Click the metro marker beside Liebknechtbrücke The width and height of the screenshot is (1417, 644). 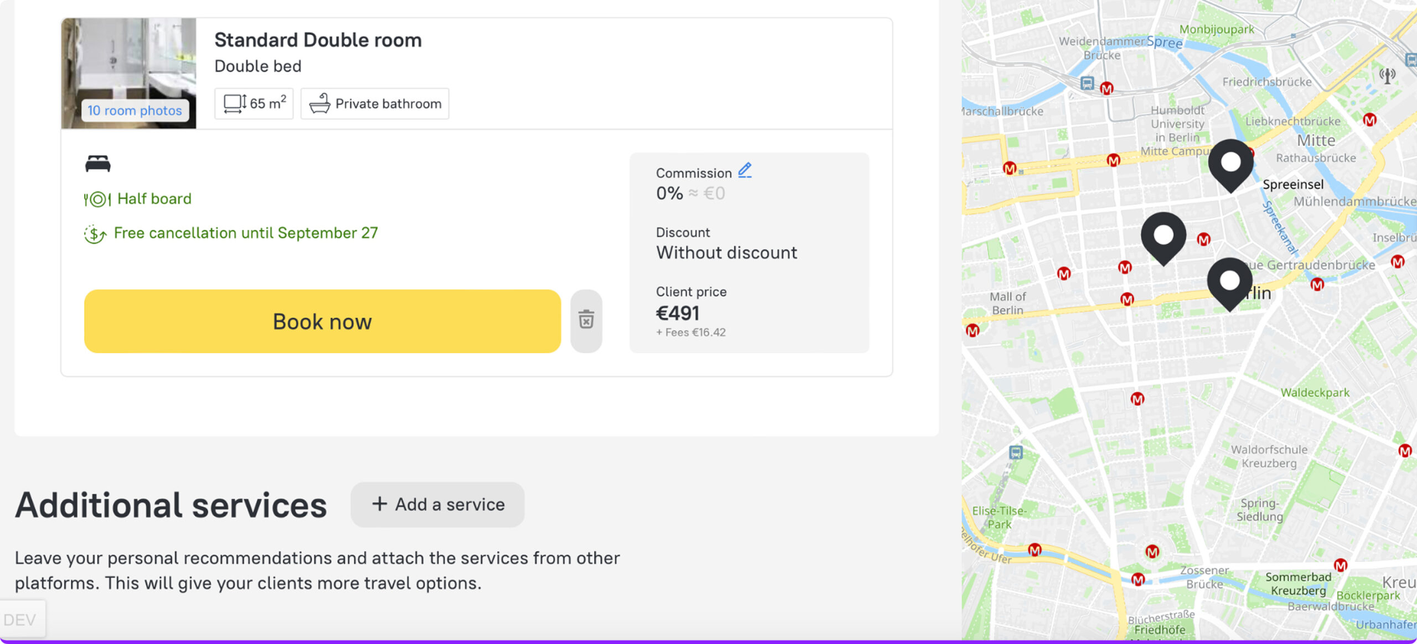pyautogui.click(x=1369, y=120)
